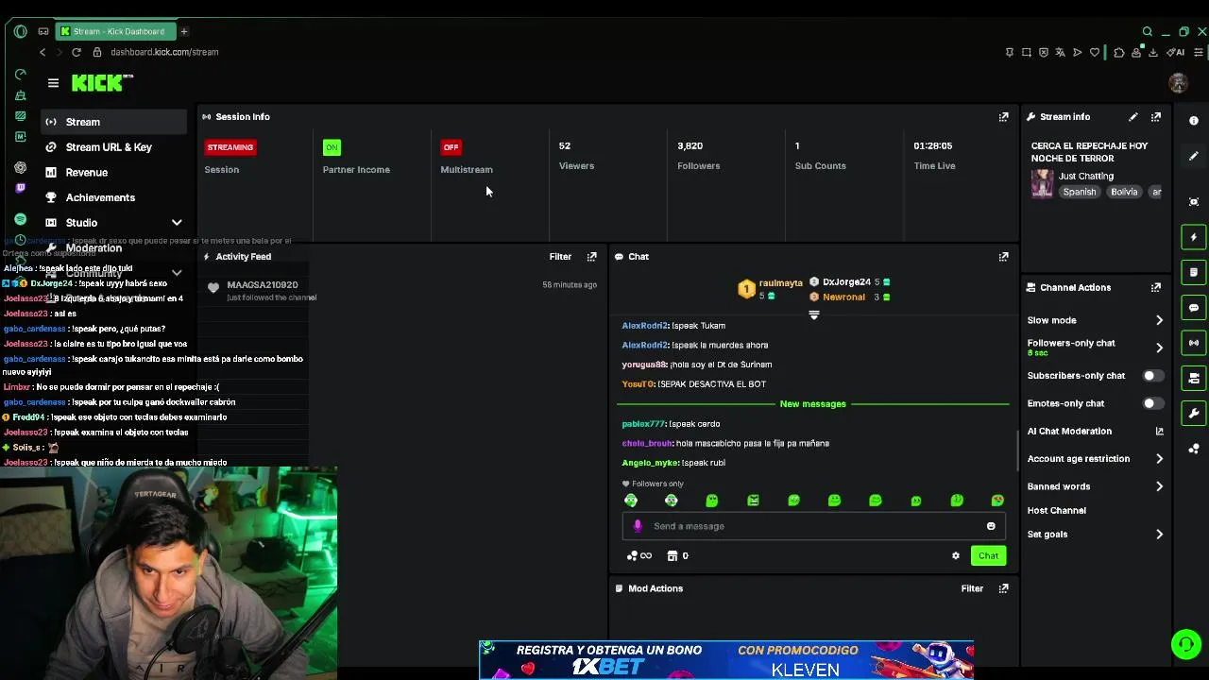Edit stream info with the pencil icon
The image size is (1209, 680).
point(1132,117)
